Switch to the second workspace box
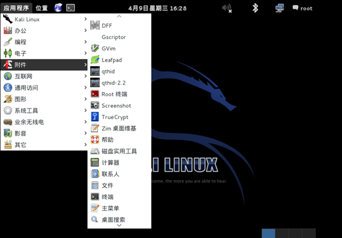The height and width of the screenshot is (238, 342). coord(282,233)
